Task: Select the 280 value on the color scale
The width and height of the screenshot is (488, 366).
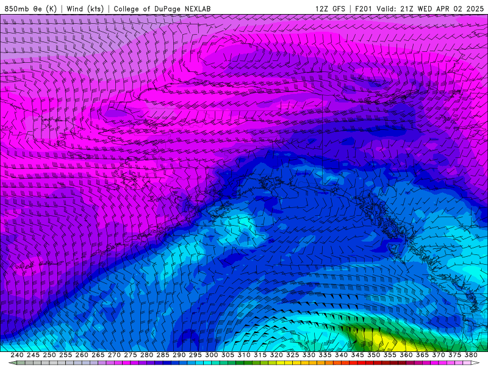Action: 146,355
